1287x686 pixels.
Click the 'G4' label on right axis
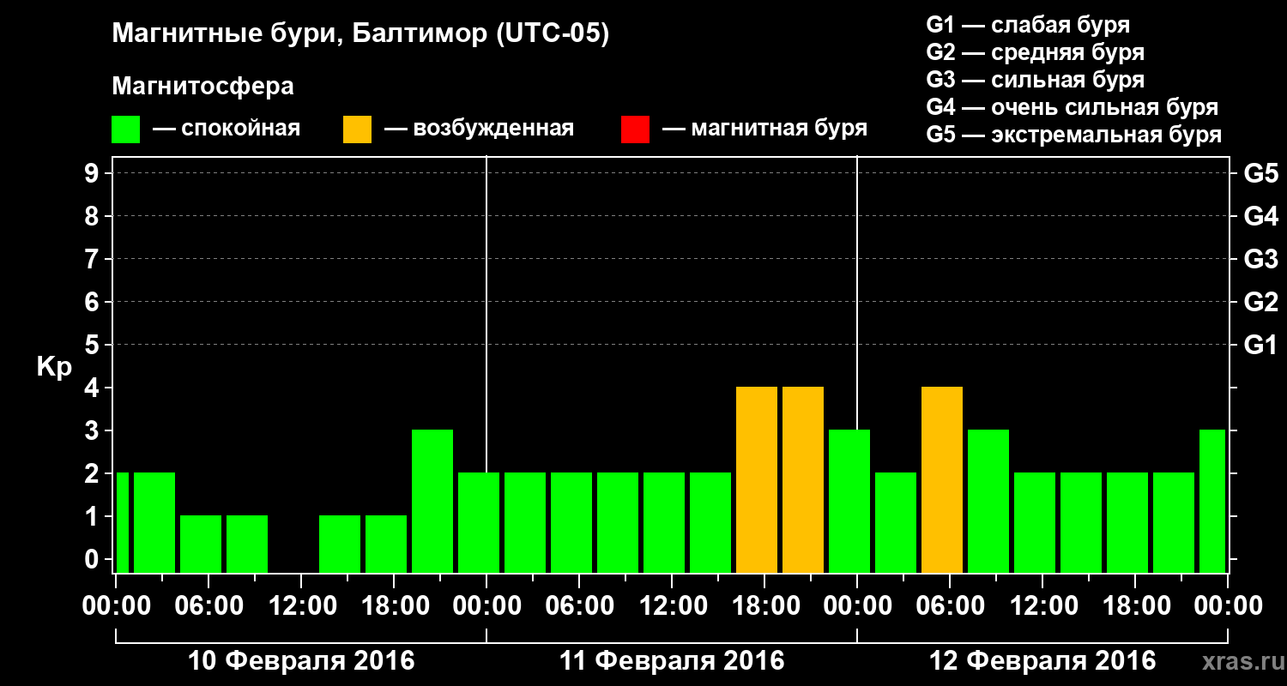coord(1260,217)
